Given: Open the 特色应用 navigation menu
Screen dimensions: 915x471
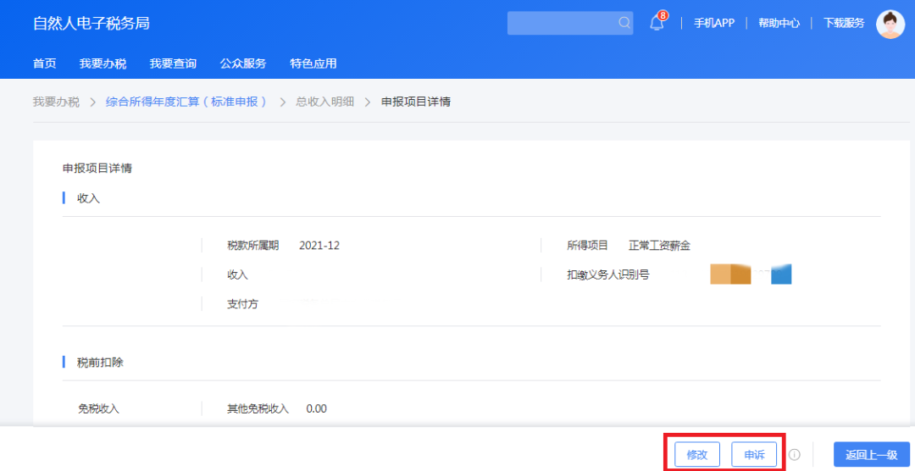Looking at the screenshot, I should pyautogui.click(x=313, y=64).
